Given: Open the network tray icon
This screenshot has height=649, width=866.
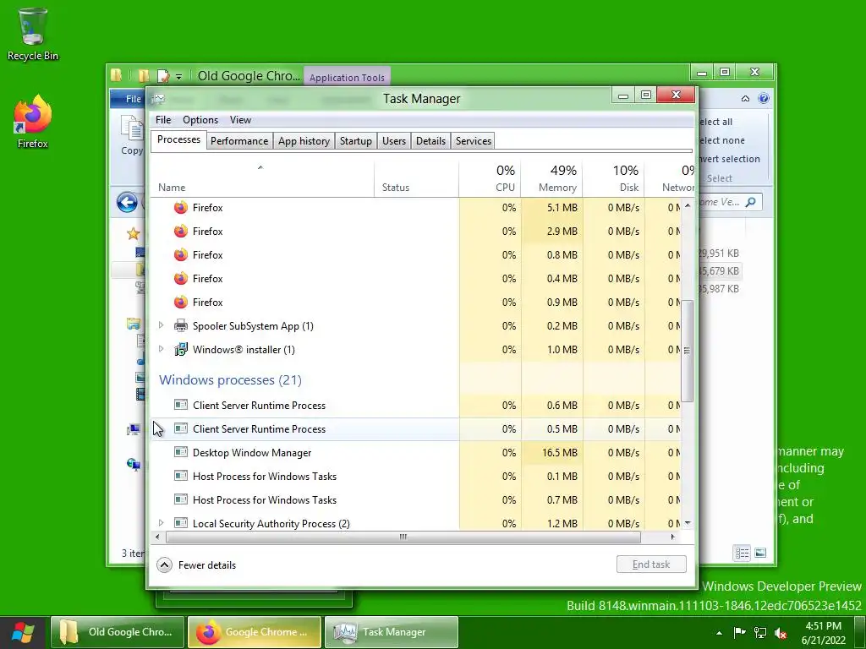Looking at the screenshot, I should [760, 632].
